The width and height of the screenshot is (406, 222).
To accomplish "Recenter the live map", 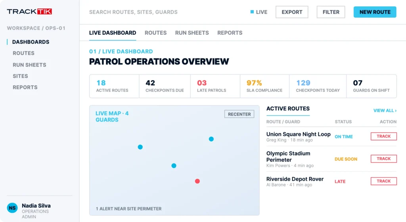I will pos(239,114).
